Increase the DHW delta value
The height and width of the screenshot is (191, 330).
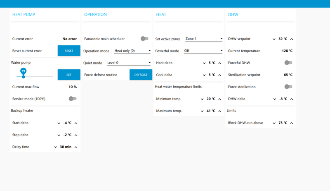pyautogui.click(x=292, y=99)
